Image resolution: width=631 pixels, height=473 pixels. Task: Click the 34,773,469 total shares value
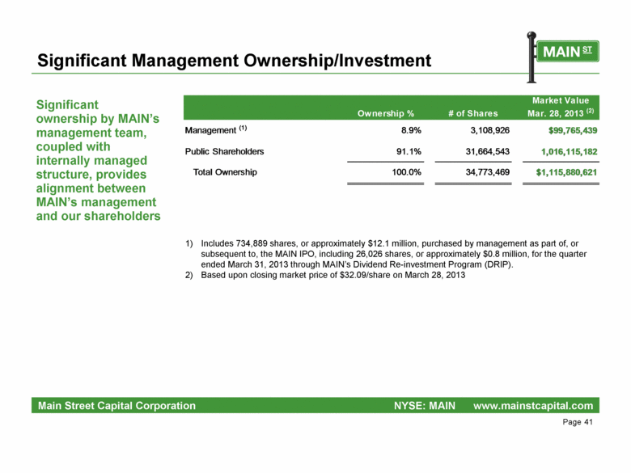coord(487,172)
